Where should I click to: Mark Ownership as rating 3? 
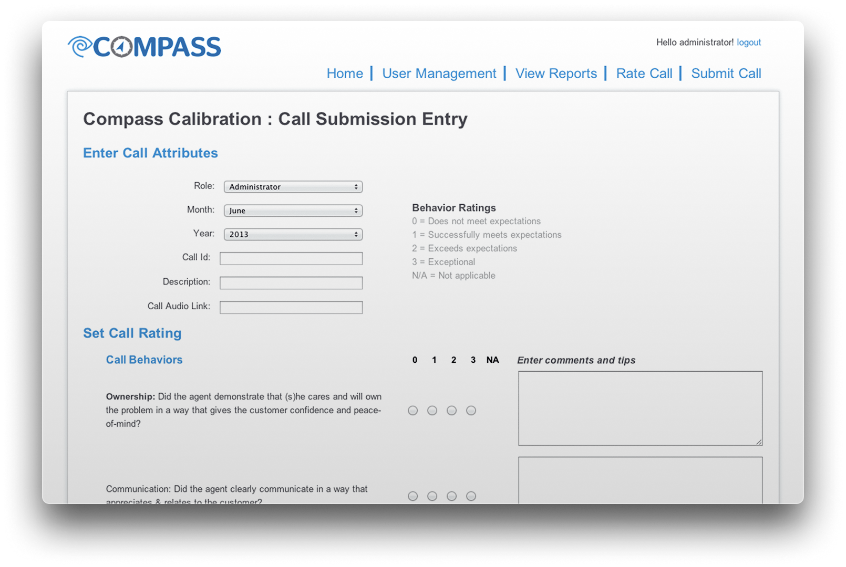471,411
